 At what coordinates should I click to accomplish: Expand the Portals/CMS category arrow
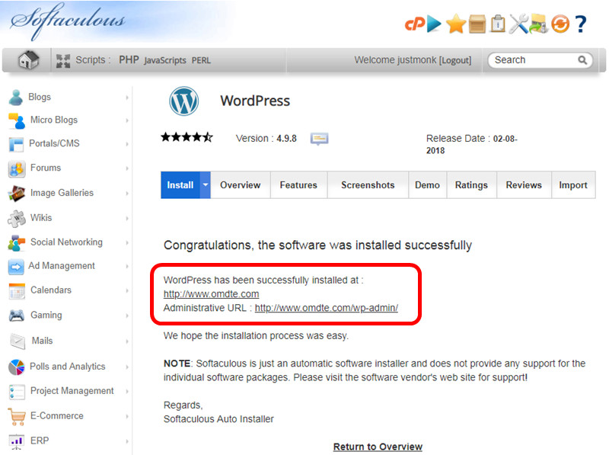pos(127,144)
